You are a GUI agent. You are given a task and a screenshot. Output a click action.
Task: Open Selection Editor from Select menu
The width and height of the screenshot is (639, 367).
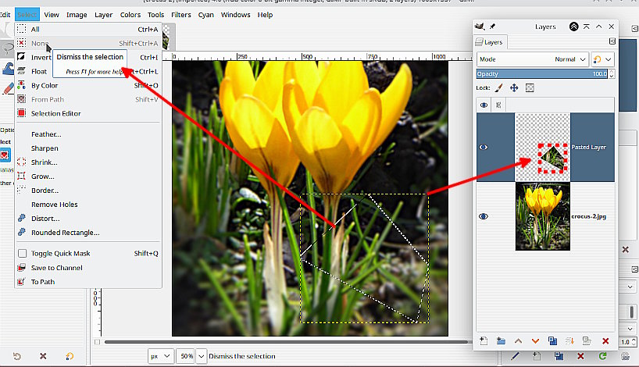click(x=88, y=113)
